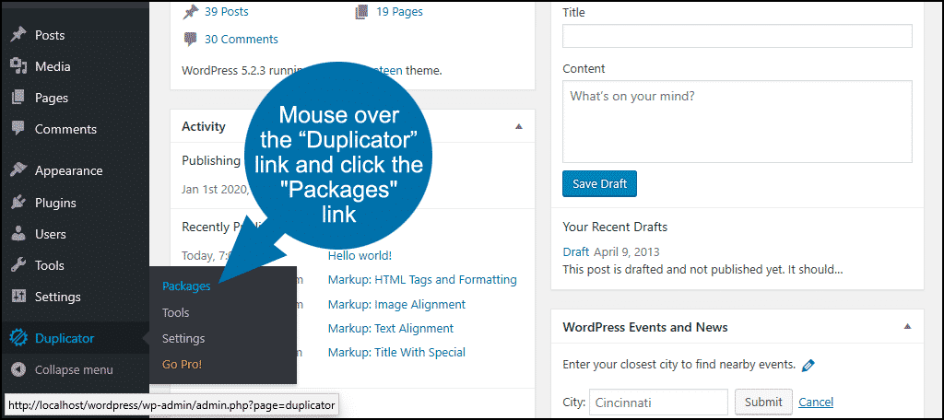
Task: Collapse the Activity widget with its arrow
Action: 519,126
